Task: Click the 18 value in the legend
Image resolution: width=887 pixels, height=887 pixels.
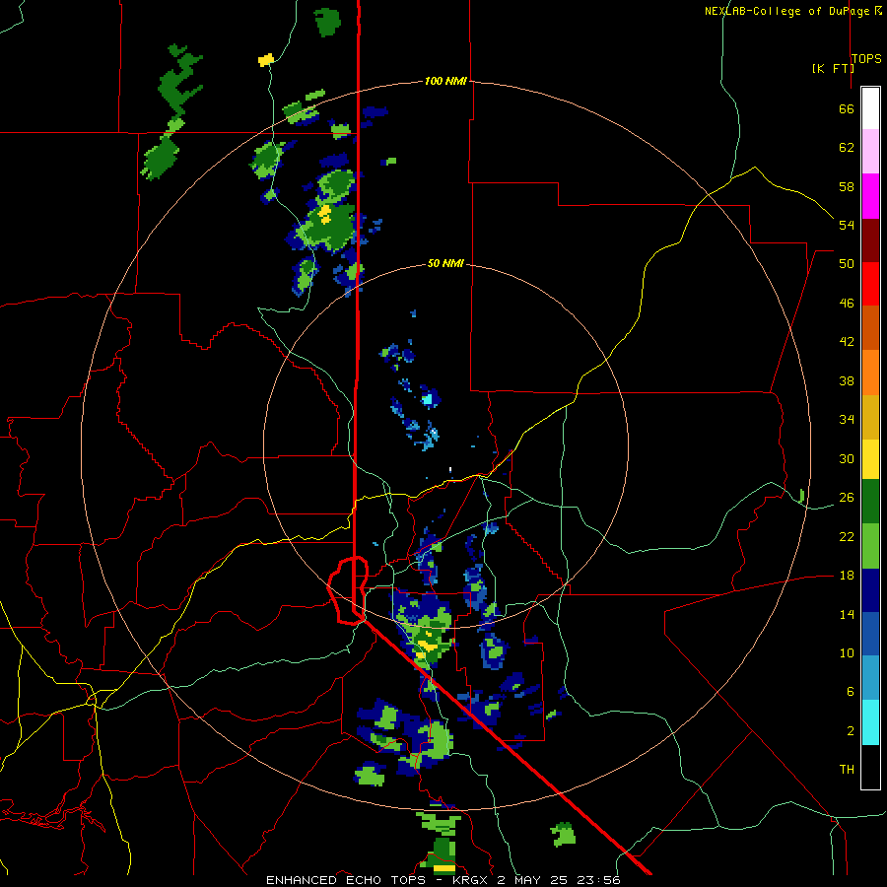Action: coord(847,576)
